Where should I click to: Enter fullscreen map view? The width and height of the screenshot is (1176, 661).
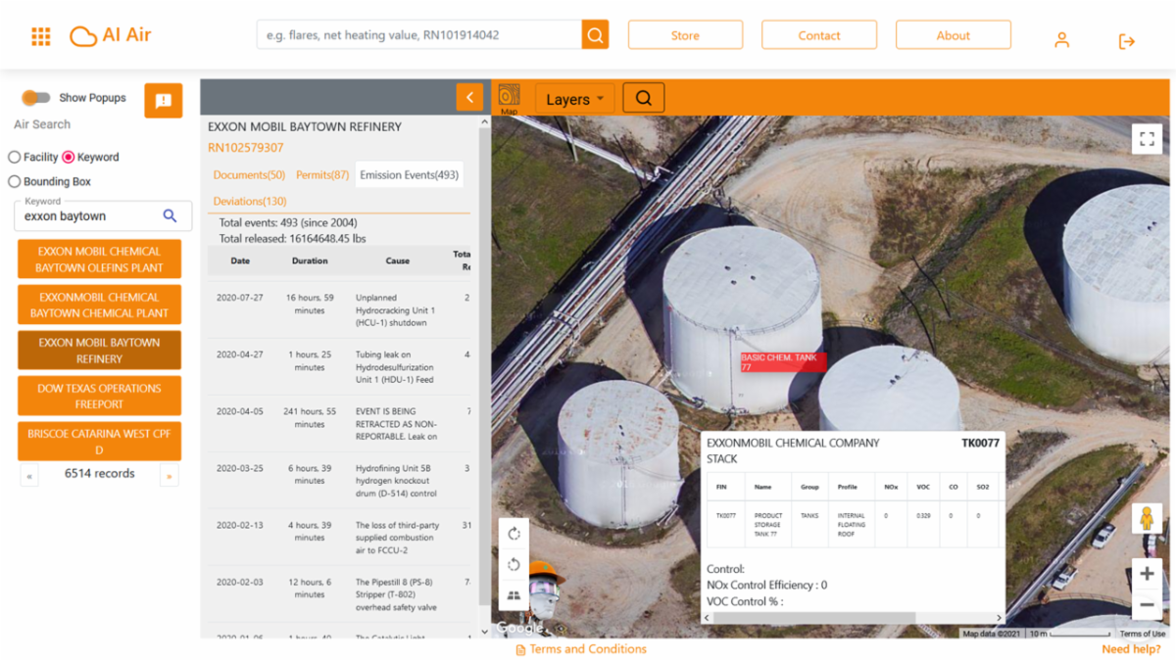pyautogui.click(x=1147, y=139)
